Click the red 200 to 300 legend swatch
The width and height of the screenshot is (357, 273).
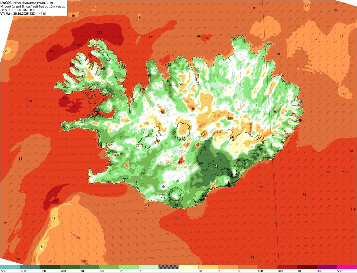[288, 267]
